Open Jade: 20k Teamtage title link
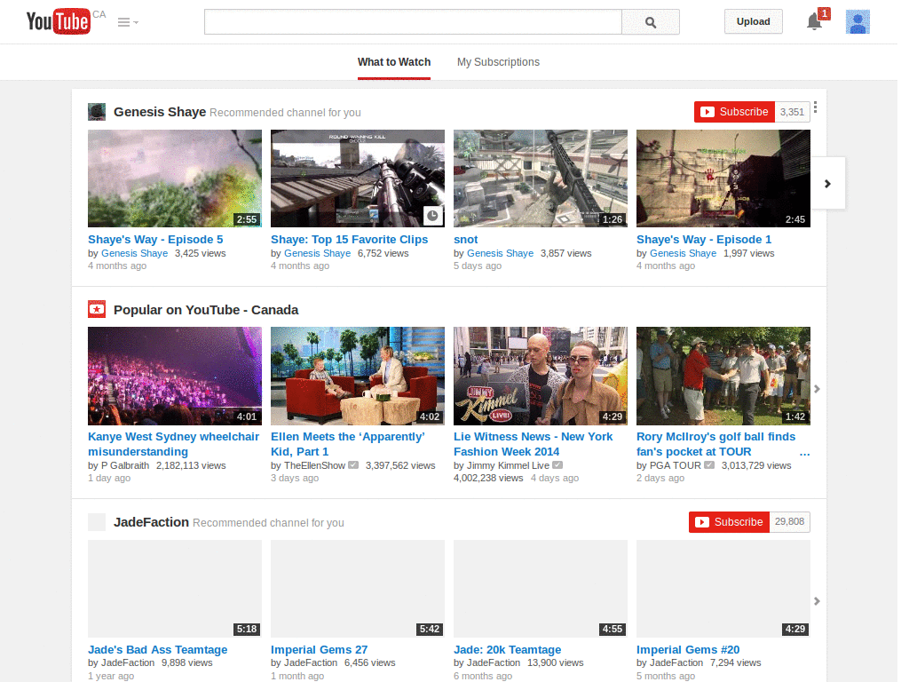The width and height of the screenshot is (909, 682). coord(507,649)
